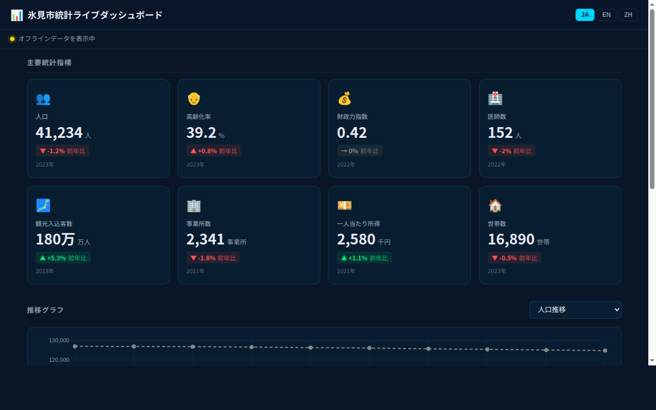Switch to the EN language tab
Screen dimensions: 656x410
(x=606, y=15)
